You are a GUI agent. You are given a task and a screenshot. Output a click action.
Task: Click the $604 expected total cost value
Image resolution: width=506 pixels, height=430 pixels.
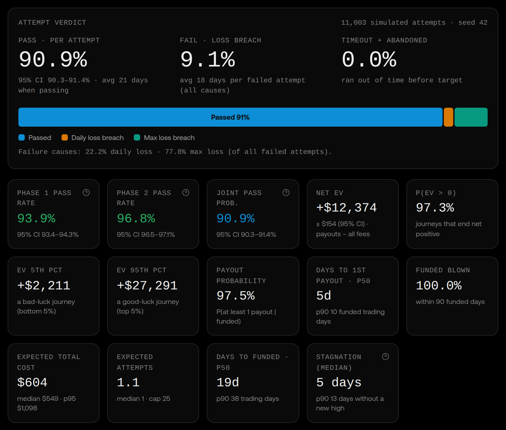[x=32, y=382]
